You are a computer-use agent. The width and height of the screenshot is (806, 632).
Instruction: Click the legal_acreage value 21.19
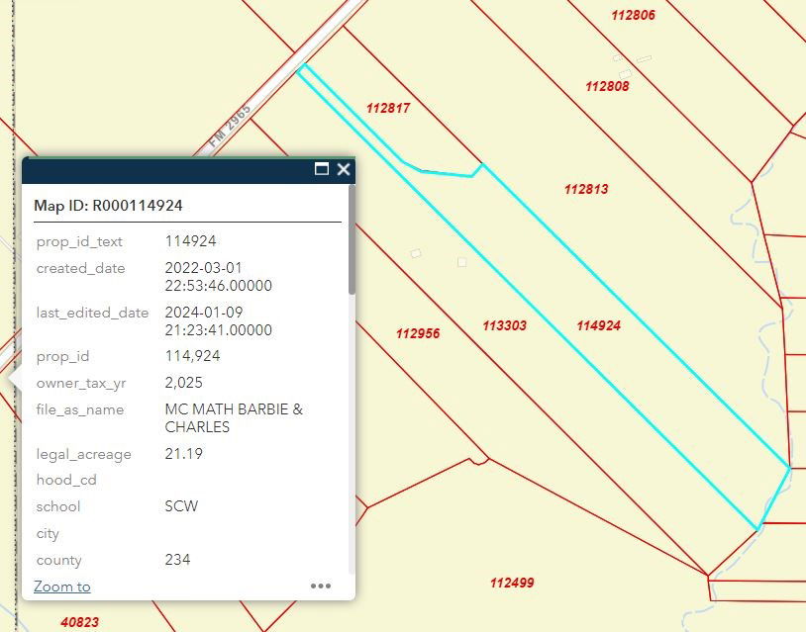point(183,454)
